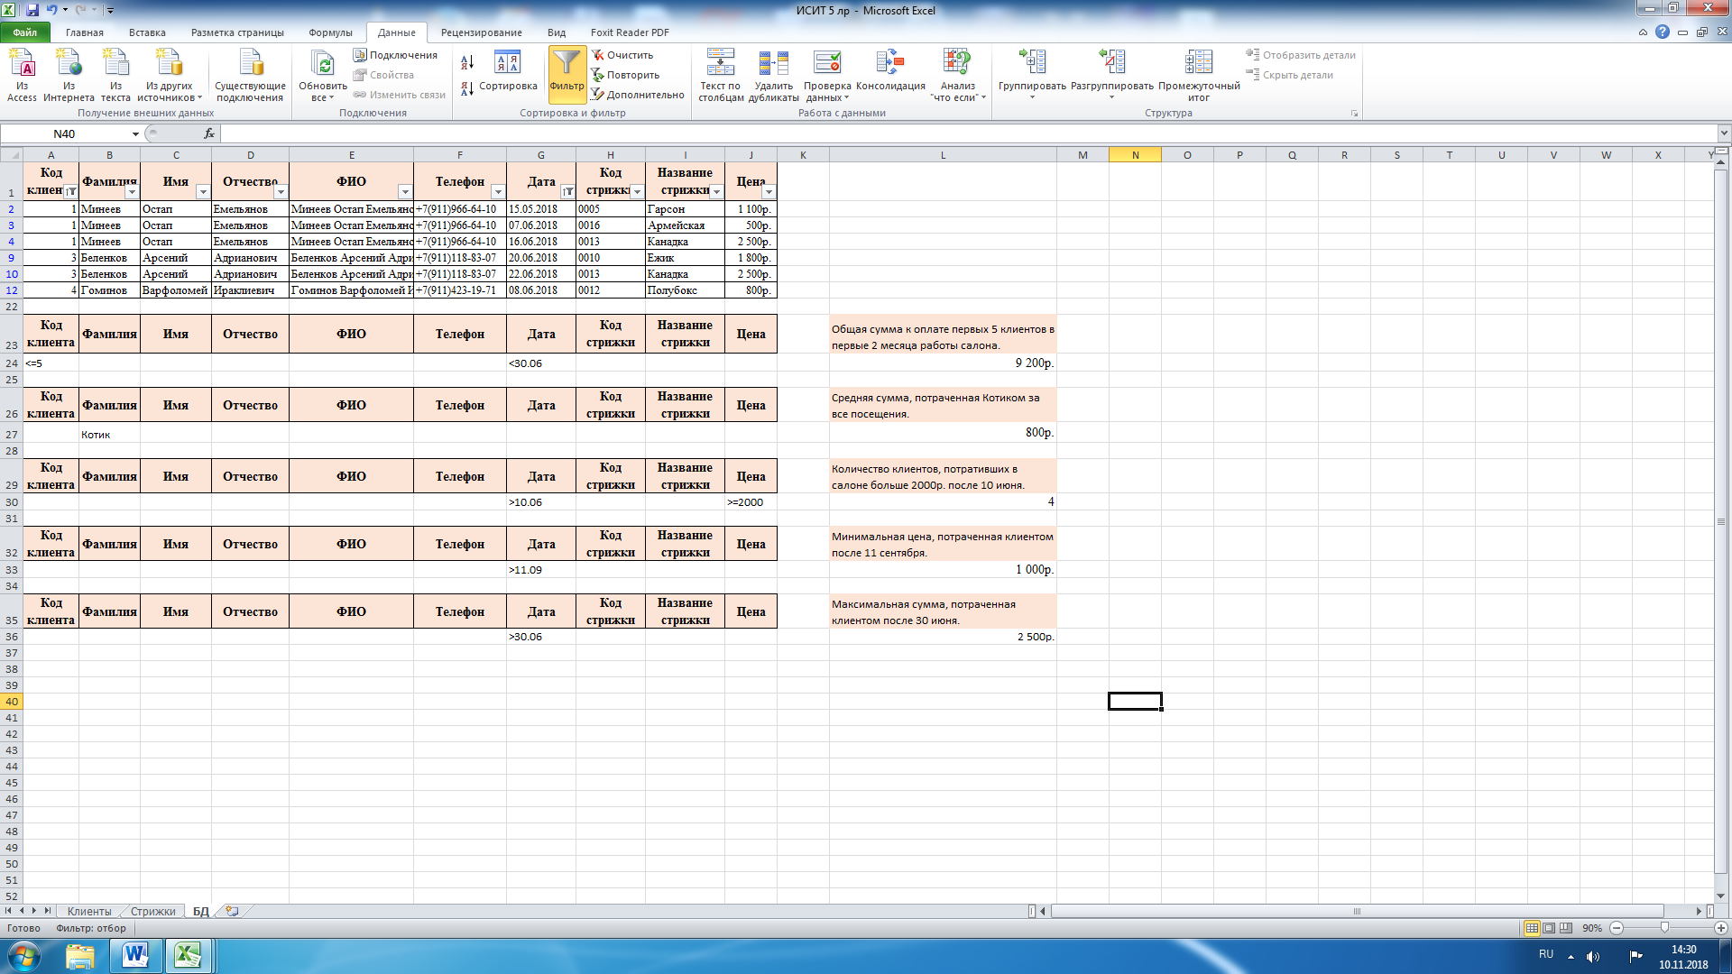Expand the Name Box dropdown arrow
1732x974 pixels.
[135, 133]
